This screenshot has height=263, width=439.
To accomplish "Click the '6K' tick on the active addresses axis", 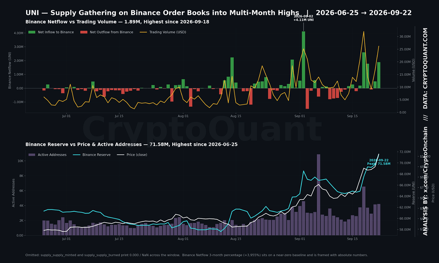I will [x=21, y=191].
